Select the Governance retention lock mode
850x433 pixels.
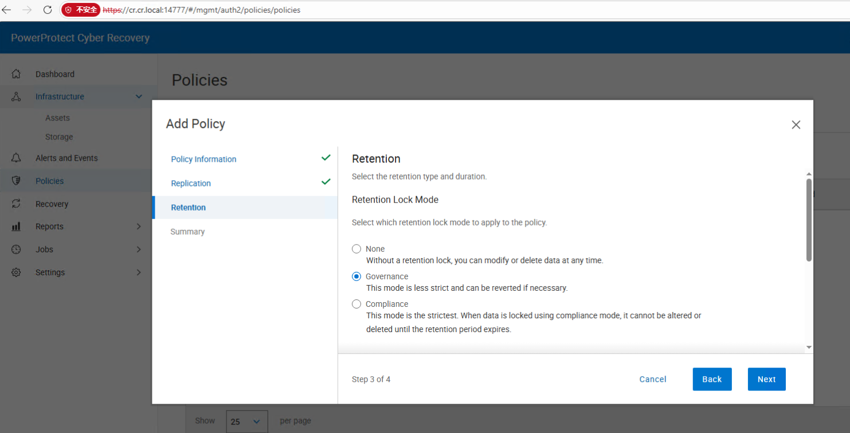coord(357,276)
